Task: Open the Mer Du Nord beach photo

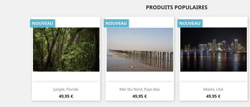Action: tap(140, 49)
